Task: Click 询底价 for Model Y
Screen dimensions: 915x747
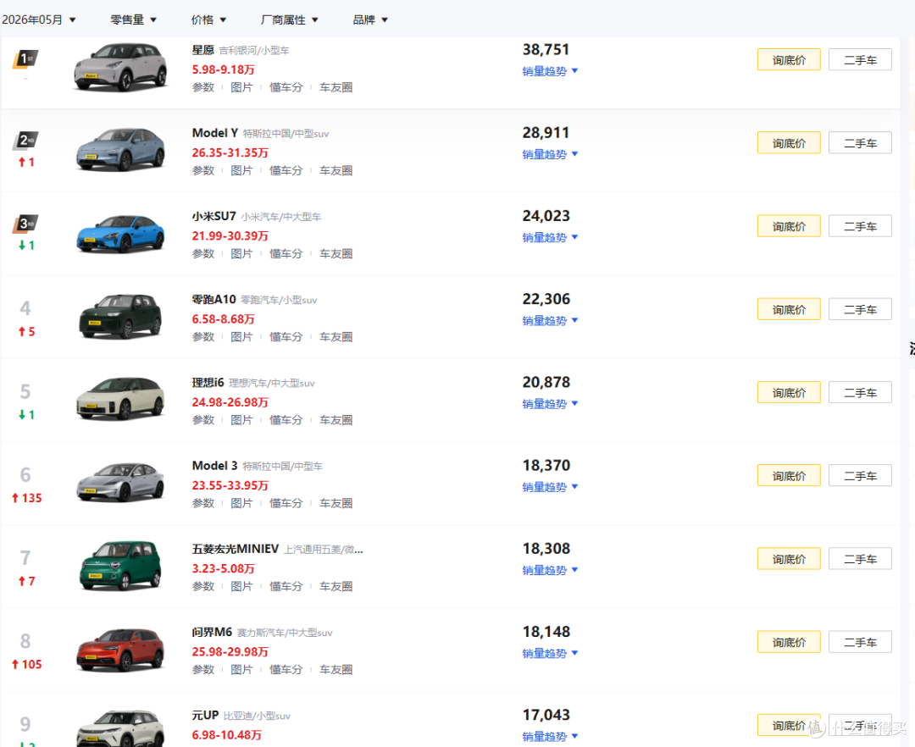Action: pos(789,143)
